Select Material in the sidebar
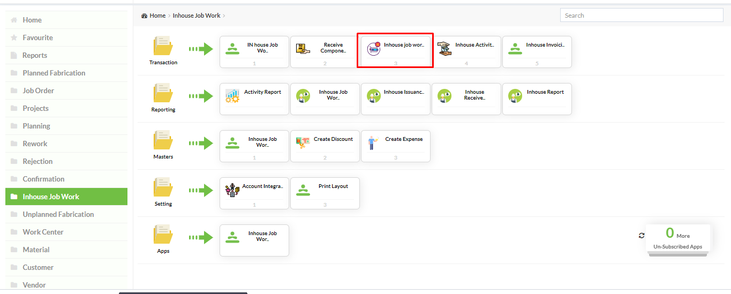 pos(66,250)
